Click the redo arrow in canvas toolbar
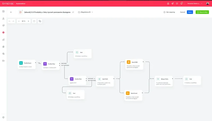212x121 pixels. [x=13, y=21]
